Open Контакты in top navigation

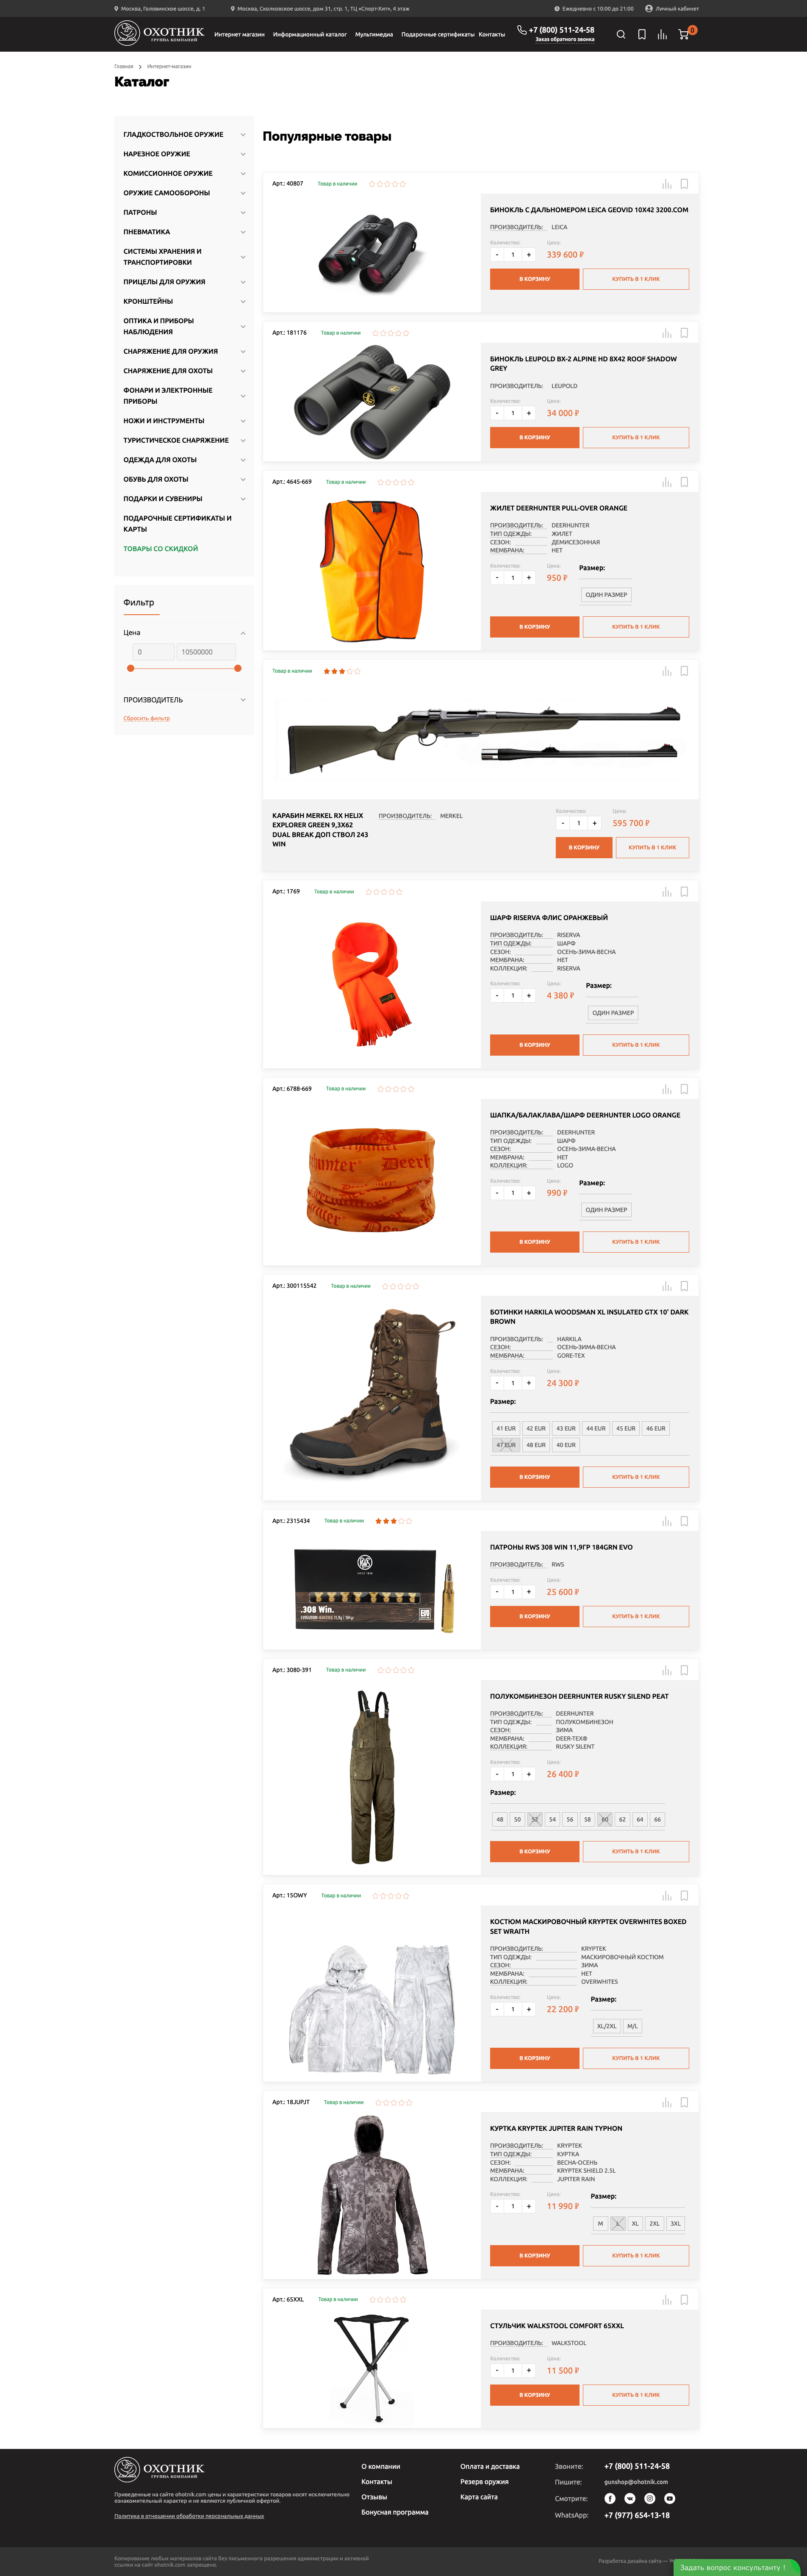click(491, 34)
